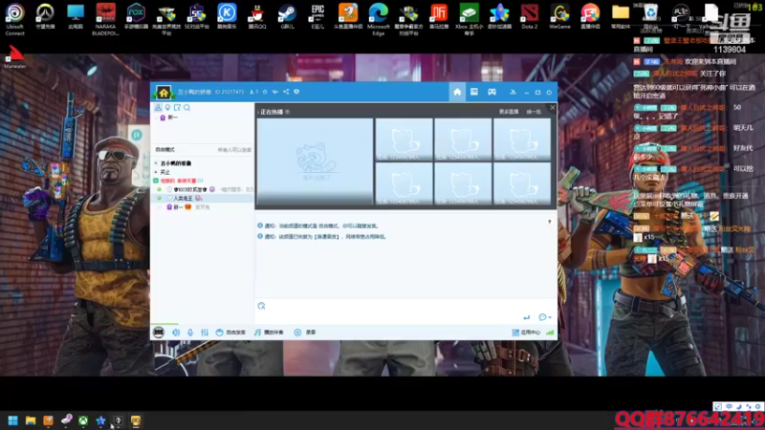Click the YY raccoon taskbar icon
Screen dimensions: 765x430
(x=136, y=420)
